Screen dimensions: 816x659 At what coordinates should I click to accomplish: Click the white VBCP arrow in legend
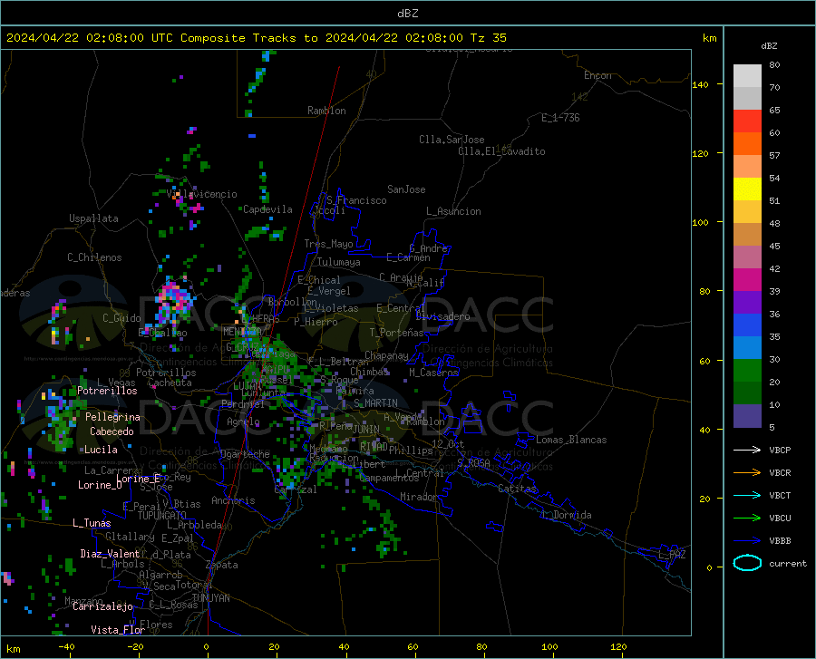click(747, 450)
